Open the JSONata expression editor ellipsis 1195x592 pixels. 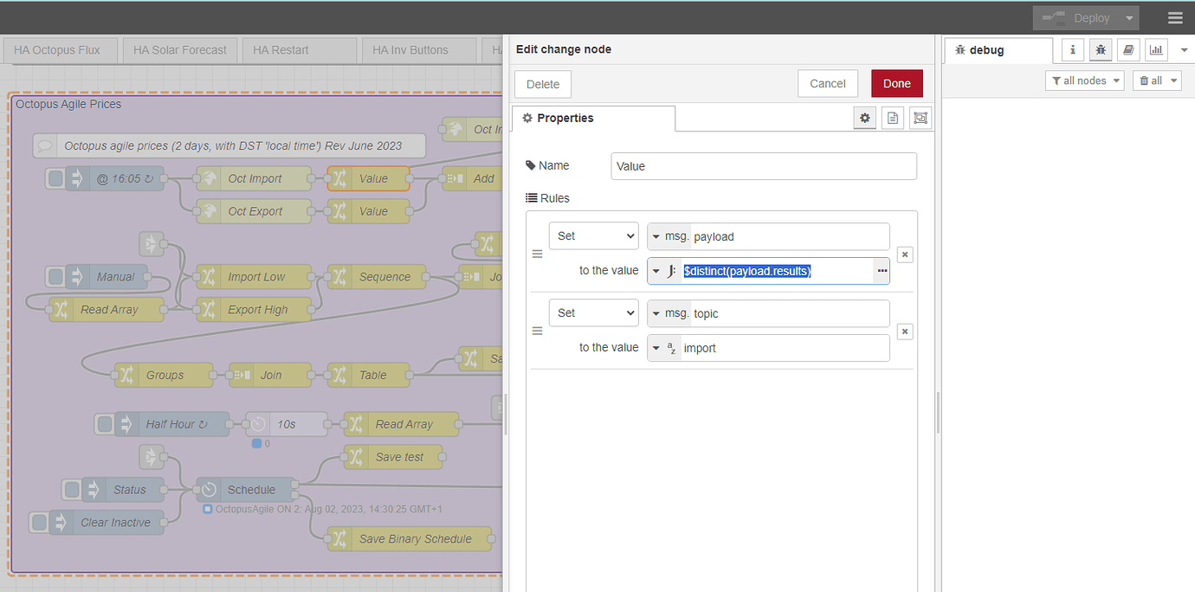click(x=882, y=271)
